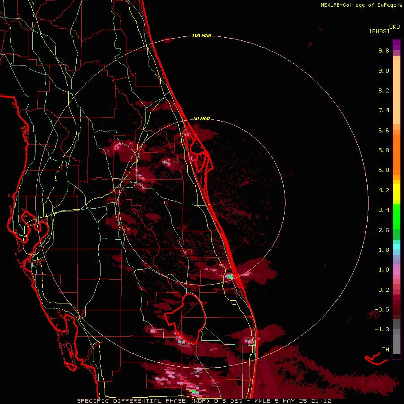This screenshot has height=404, width=404.
Task: Click the yellow segment of the color bar
Action: (396, 192)
